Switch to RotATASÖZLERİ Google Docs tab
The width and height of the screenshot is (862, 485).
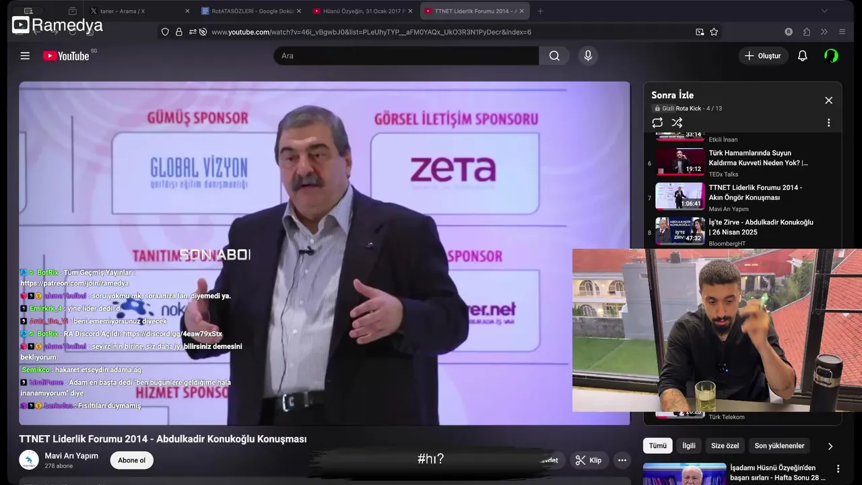(x=251, y=11)
